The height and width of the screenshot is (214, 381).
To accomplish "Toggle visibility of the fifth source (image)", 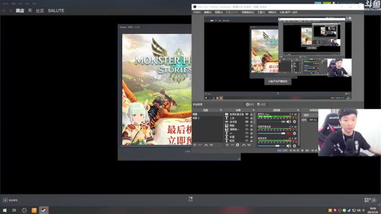I will coord(247,130).
